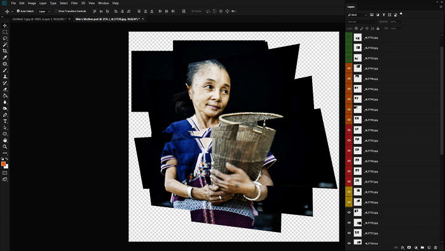Open the Opacity dropdown arrow
Screen dimensions: 445x251
pos(400,22)
